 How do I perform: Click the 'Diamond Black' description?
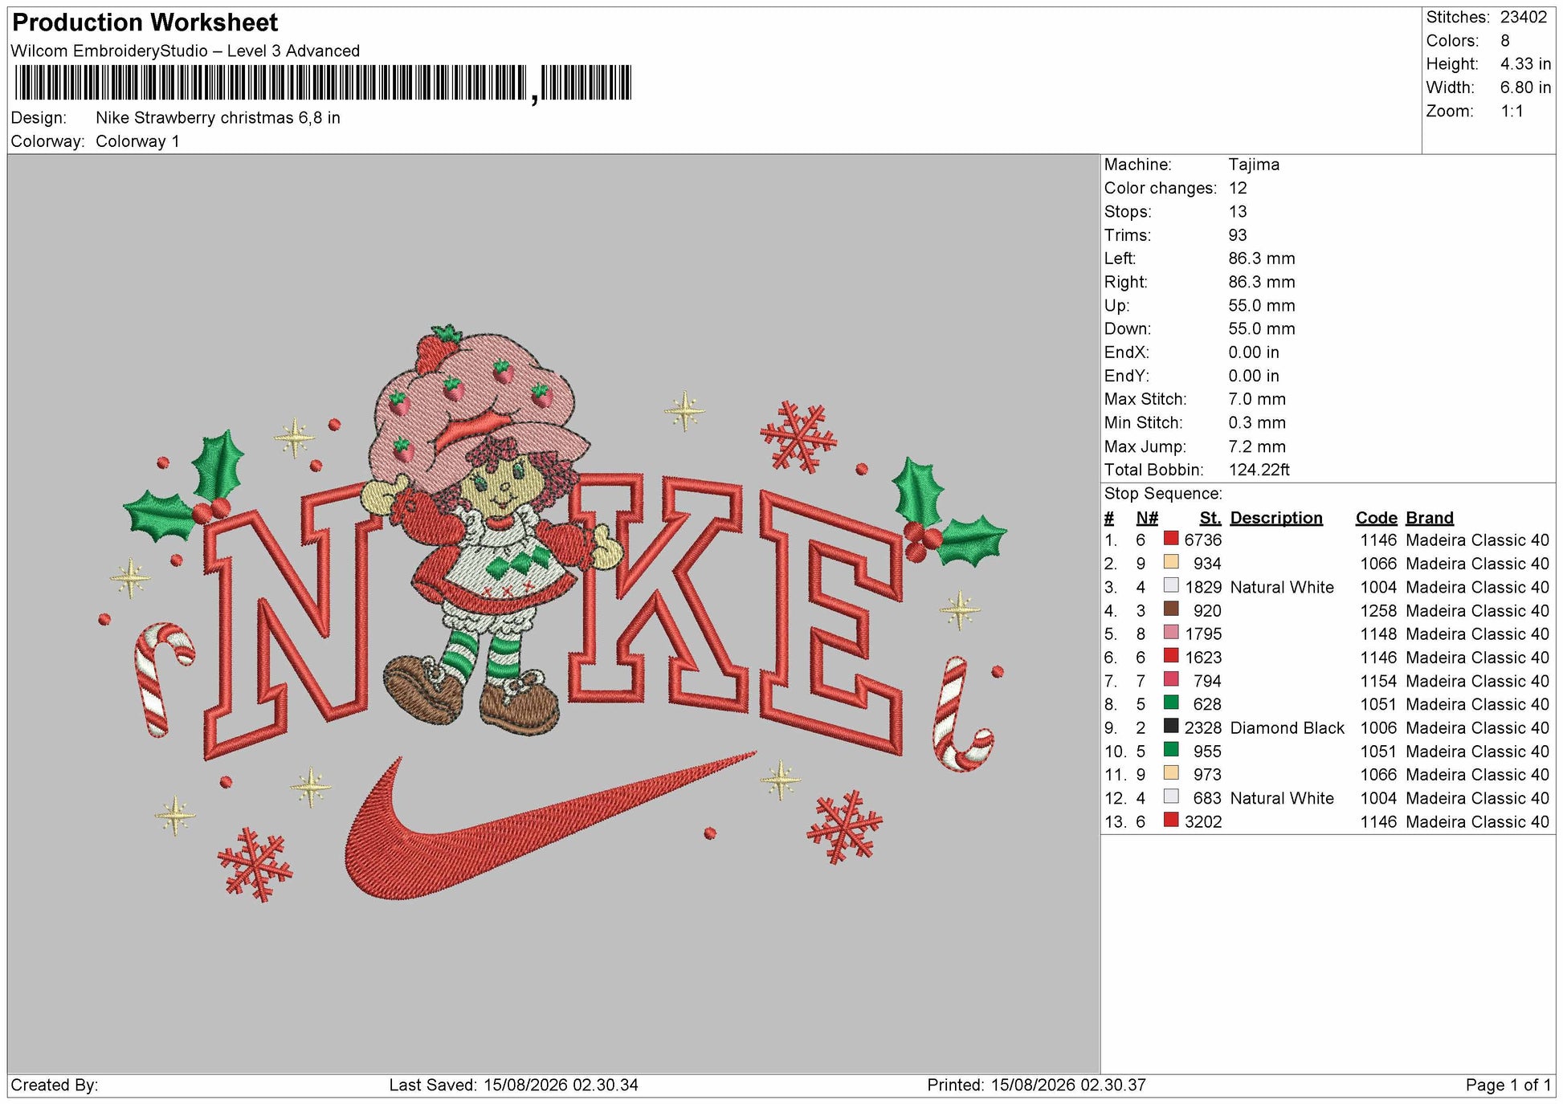click(1287, 727)
